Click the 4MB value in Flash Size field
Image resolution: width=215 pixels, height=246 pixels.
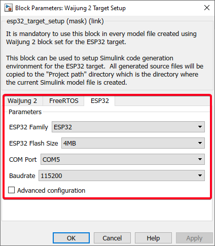[69, 144]
